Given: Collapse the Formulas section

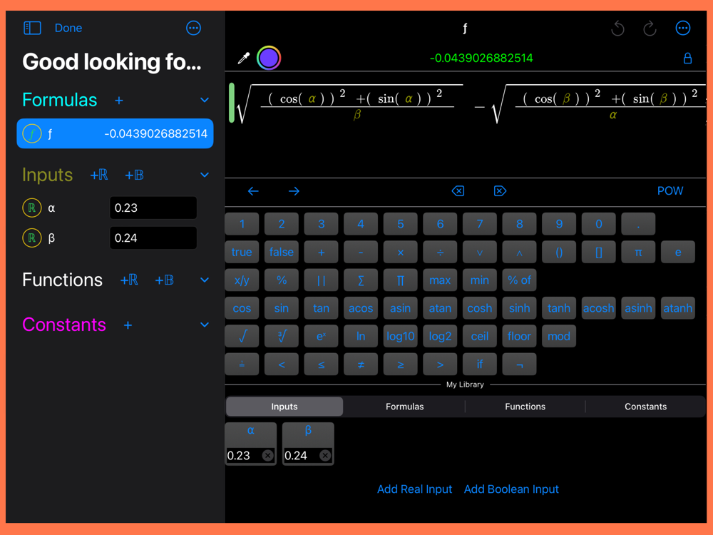Looking at the screenshot, I should (205, 100).
